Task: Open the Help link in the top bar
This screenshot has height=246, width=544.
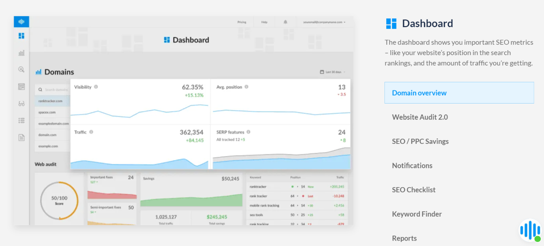Action: (264, 22)
